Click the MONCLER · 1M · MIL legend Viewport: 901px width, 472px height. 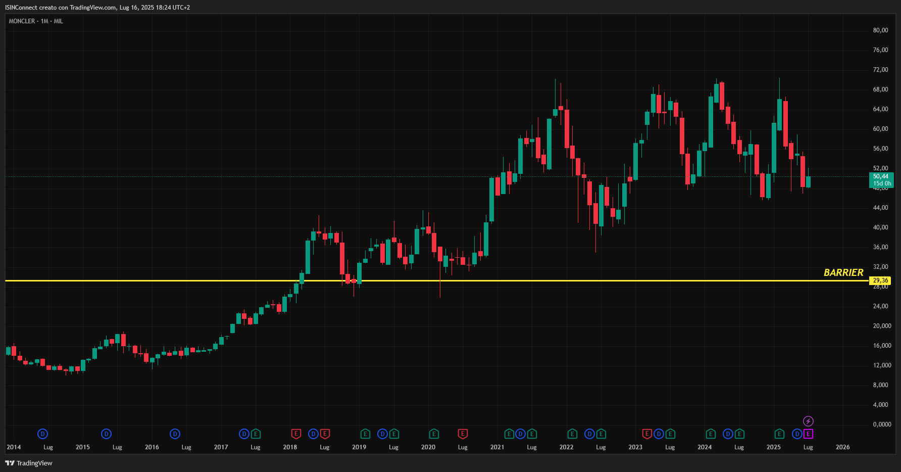pos(36,21)
